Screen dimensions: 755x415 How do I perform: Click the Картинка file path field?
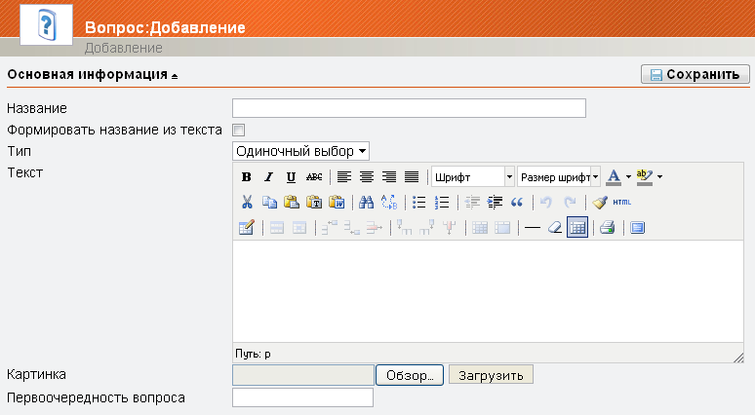[303, 375]
